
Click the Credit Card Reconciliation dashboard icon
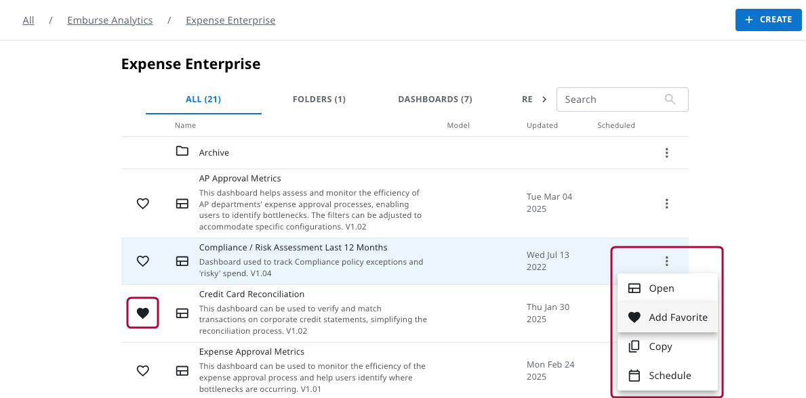(x=182, y=313)
